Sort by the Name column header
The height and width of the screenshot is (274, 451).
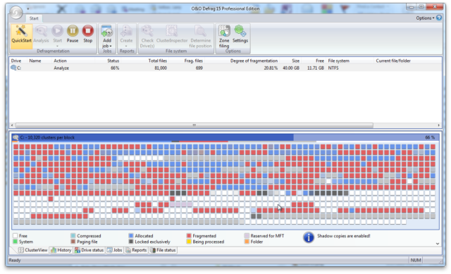pos(35,61)
